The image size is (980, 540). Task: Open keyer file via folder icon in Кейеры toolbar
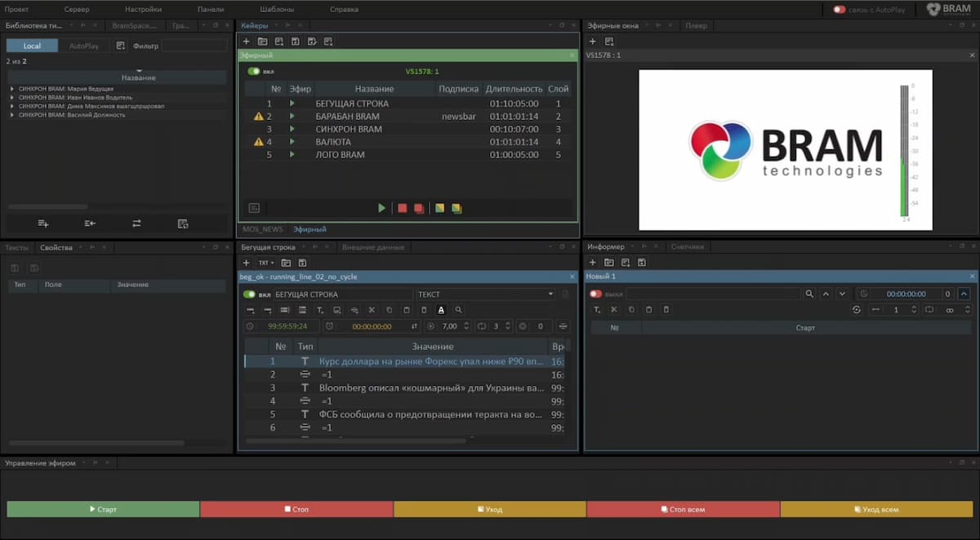[263, 41]
